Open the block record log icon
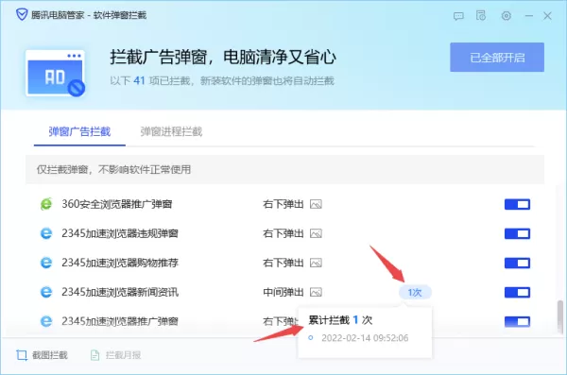 (481, 15)
